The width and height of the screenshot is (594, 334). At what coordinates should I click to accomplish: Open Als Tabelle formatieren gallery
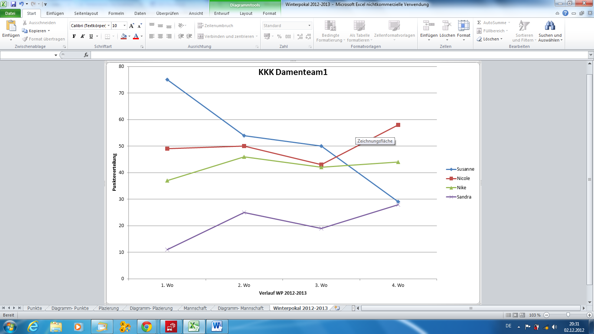point(359,31)
